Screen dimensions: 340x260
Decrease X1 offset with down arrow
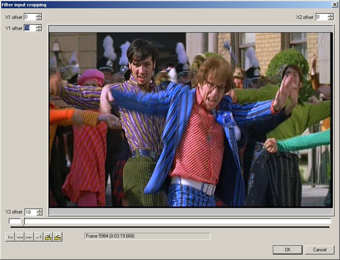[x=39, y=19]
